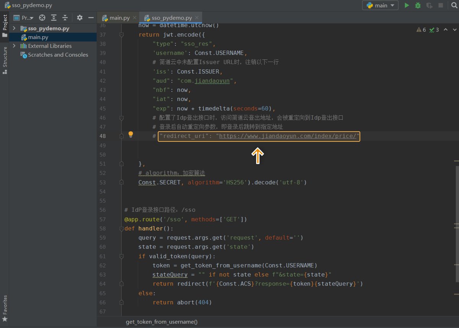The image size is (459, 328).
Task: Click Const.ISSUER on line 41
Action: 198,72
